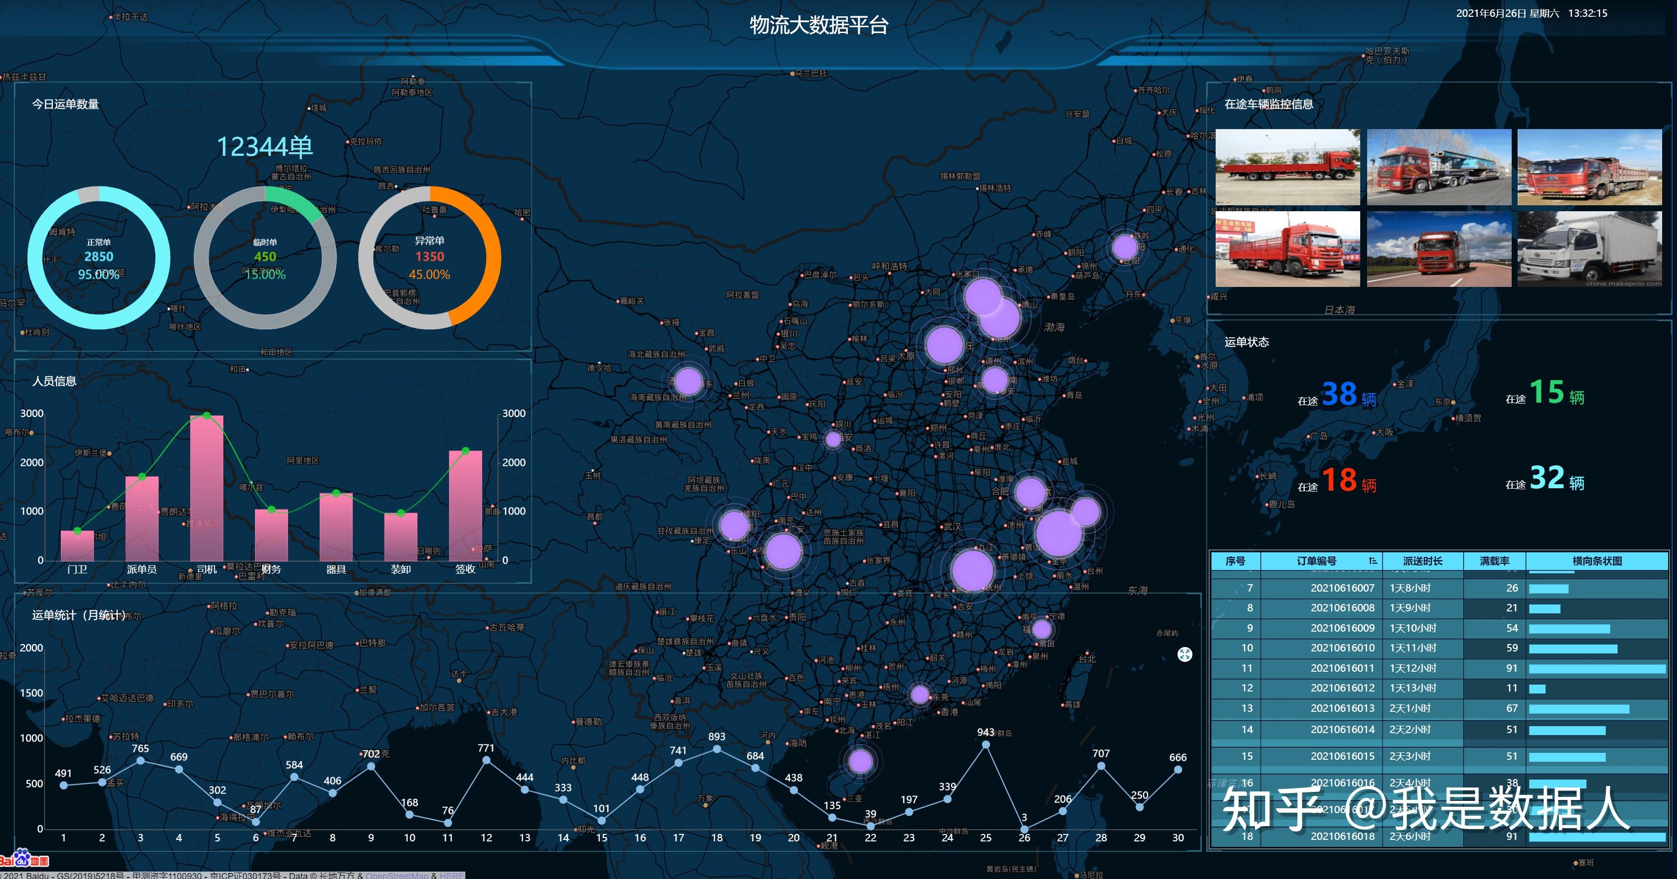This screenshot has height=879, width=1677.
Task: Click the white box truck thumbnail
Action: tap(1589, 248)
